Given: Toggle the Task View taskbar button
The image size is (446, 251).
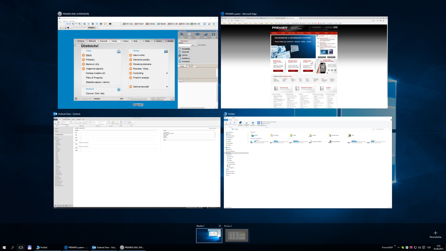Looking at the screenshot, I should coord(21,247).
